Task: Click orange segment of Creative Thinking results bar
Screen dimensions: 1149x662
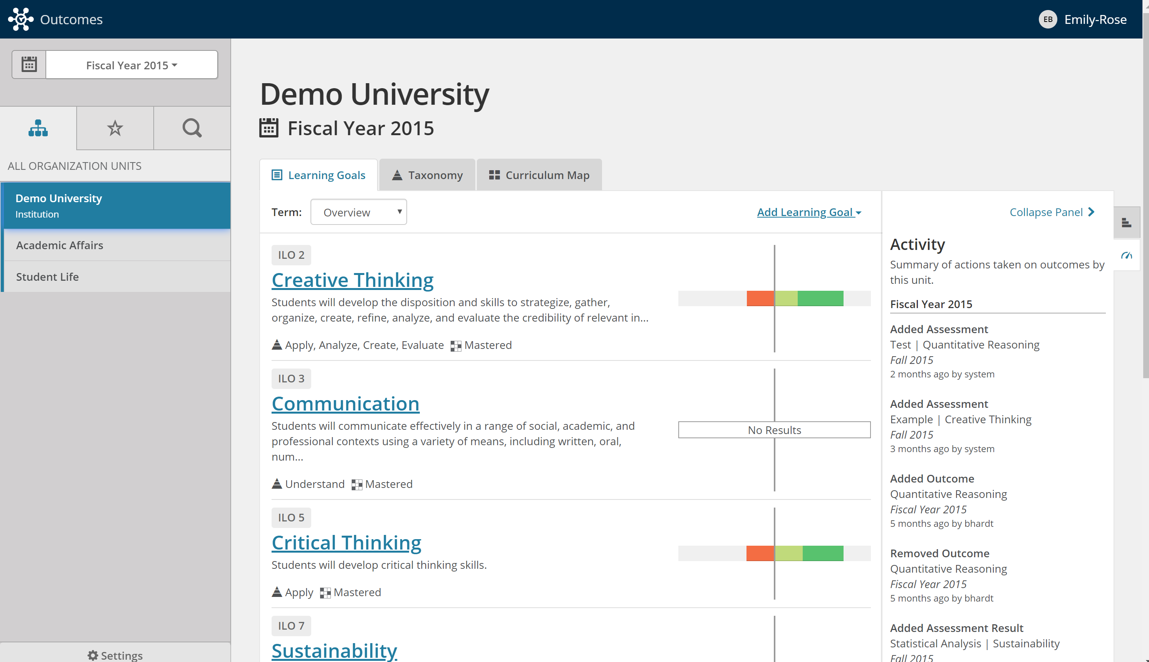Action: coord(760,298)
